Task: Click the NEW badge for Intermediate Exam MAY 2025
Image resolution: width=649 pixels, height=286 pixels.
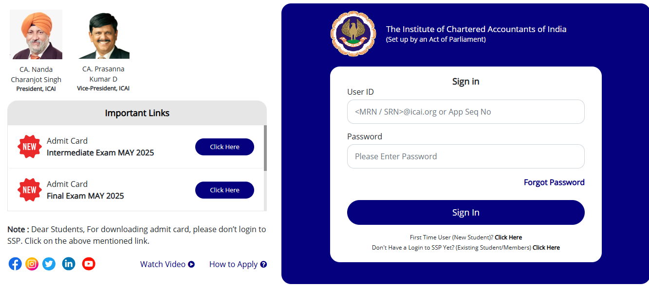Action: click(29, 147)
